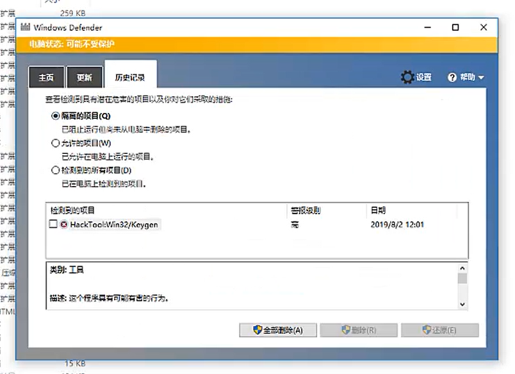Click the Windows Defender title bar icon
Viewport: 515px width, 374px height.
coord(25,27)
